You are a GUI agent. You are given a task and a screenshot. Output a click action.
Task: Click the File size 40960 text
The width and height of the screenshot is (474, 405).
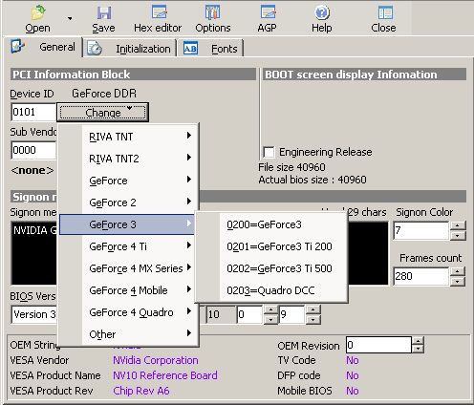291,167
